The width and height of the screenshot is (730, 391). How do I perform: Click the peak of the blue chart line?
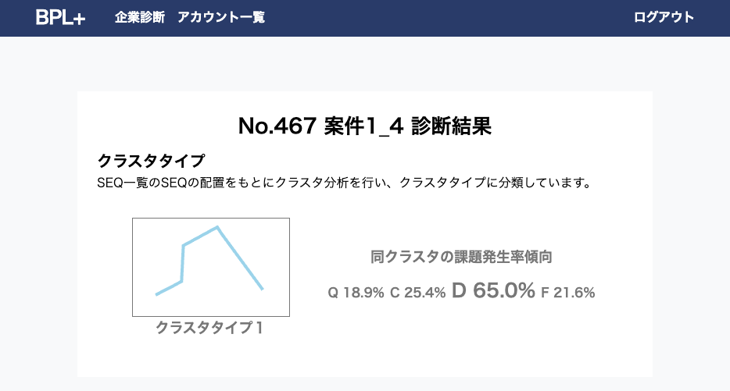(x=216, y=227)
